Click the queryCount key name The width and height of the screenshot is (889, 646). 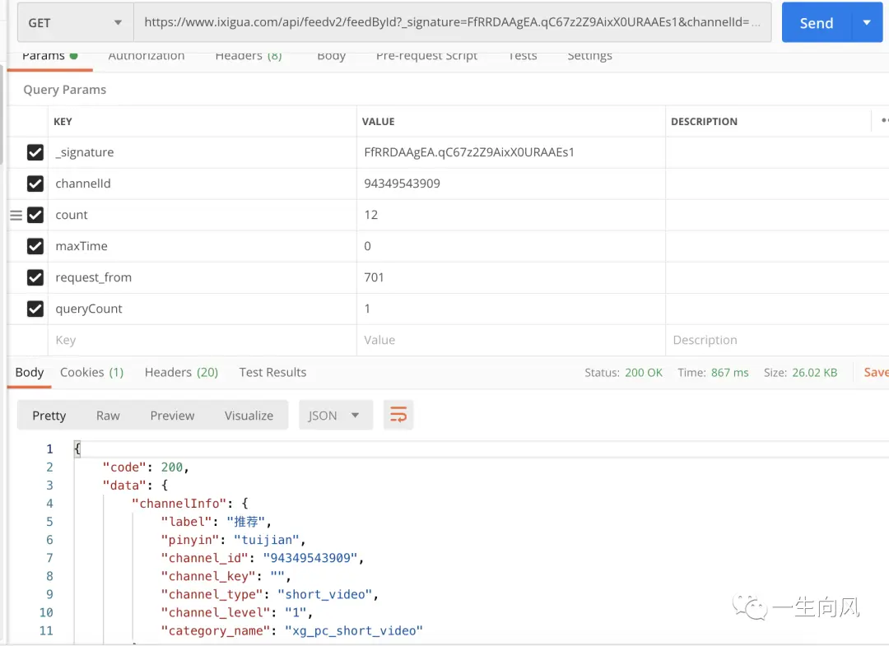(88, 309)
